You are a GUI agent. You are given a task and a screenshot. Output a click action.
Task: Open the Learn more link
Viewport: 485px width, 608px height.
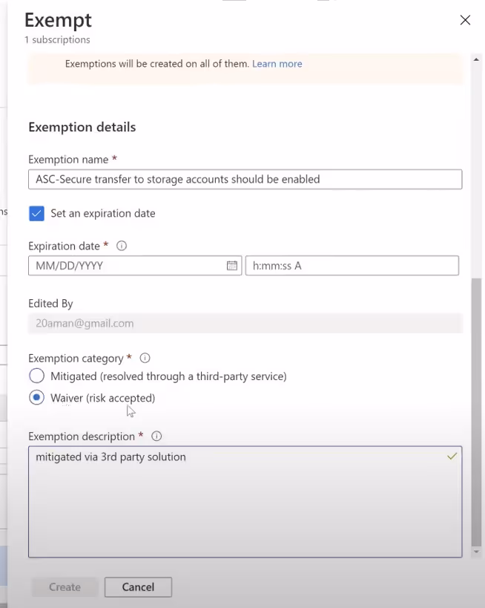tap(277, 64)
